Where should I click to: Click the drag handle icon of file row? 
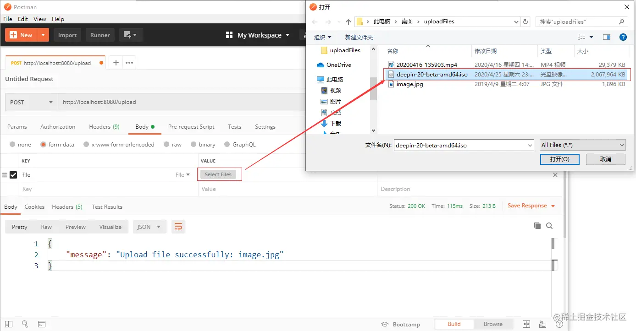(5, 175)
